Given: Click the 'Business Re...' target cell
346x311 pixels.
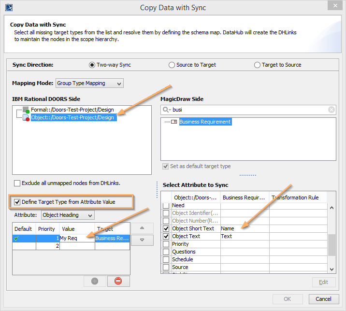Looking at the screenshot, I should (112, 238).
